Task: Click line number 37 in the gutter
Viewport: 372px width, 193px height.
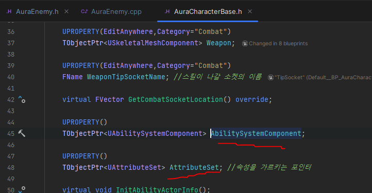Action: click(11, 43)
